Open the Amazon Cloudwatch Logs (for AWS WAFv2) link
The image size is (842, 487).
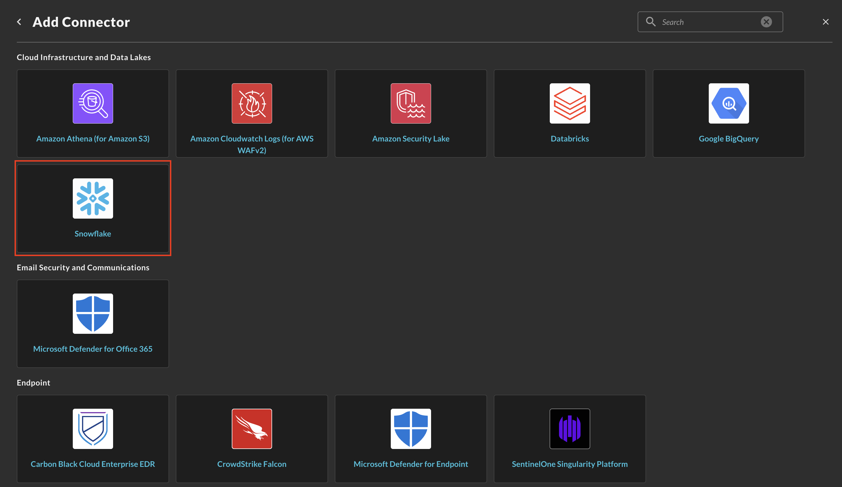coord(252,145)
